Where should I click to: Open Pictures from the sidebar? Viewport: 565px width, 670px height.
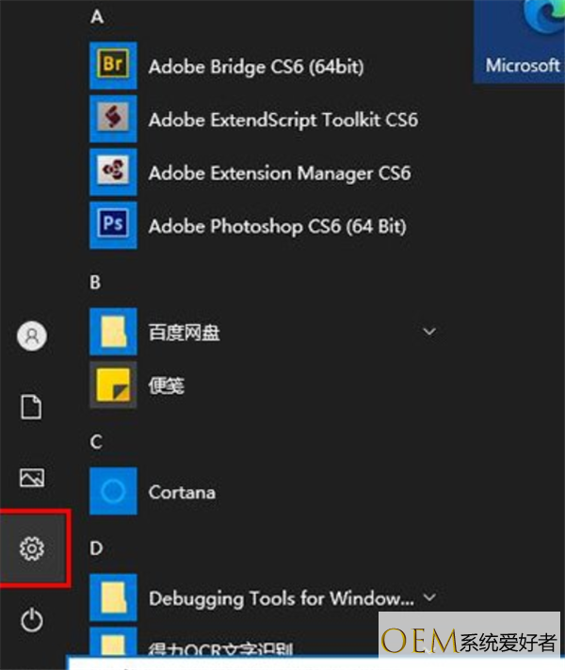[33, 478]
